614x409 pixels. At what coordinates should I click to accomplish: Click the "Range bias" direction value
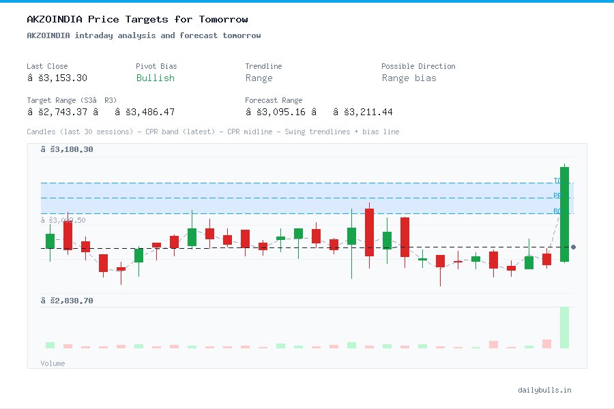(409, 78)
